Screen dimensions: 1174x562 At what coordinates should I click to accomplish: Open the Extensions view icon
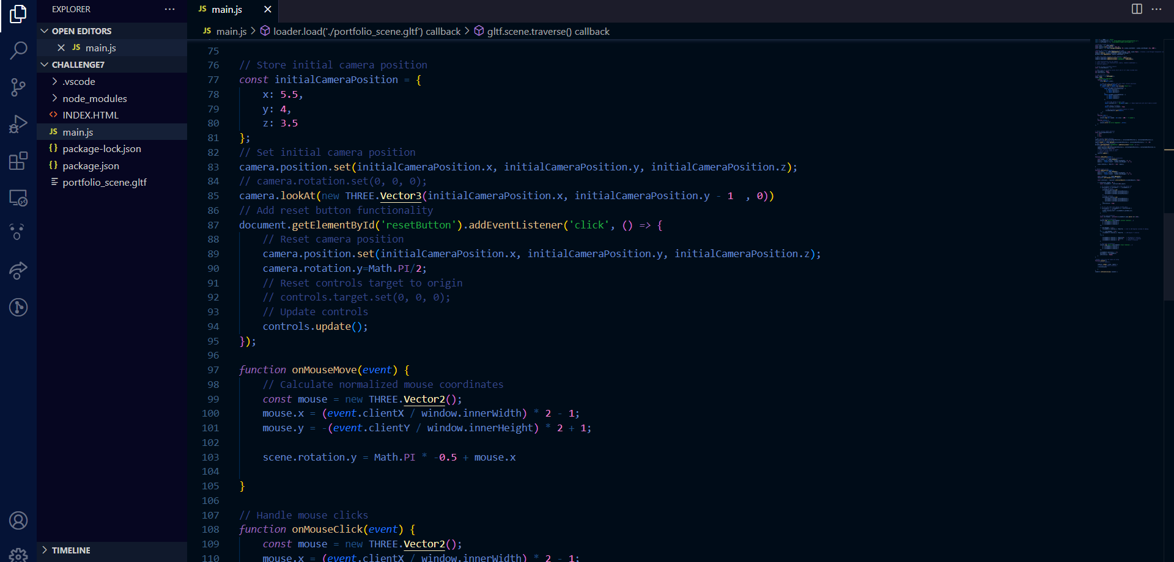pos(18,161)
